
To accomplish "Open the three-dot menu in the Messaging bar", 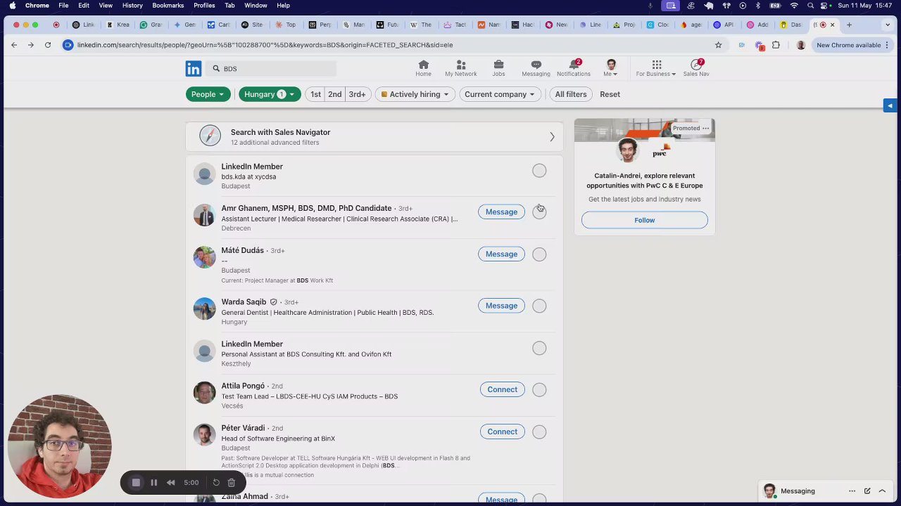I will click(x=852, y=491).
